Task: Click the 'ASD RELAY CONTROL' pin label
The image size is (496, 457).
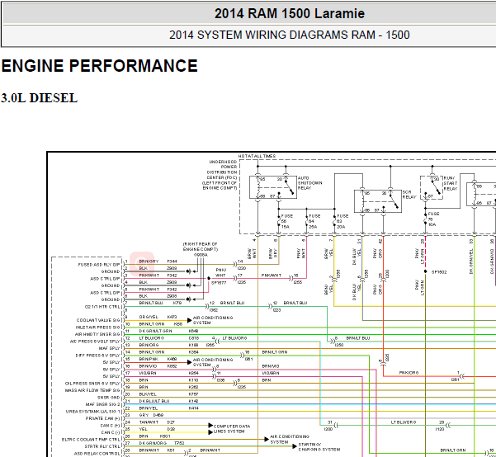Action: coord(97,454)
